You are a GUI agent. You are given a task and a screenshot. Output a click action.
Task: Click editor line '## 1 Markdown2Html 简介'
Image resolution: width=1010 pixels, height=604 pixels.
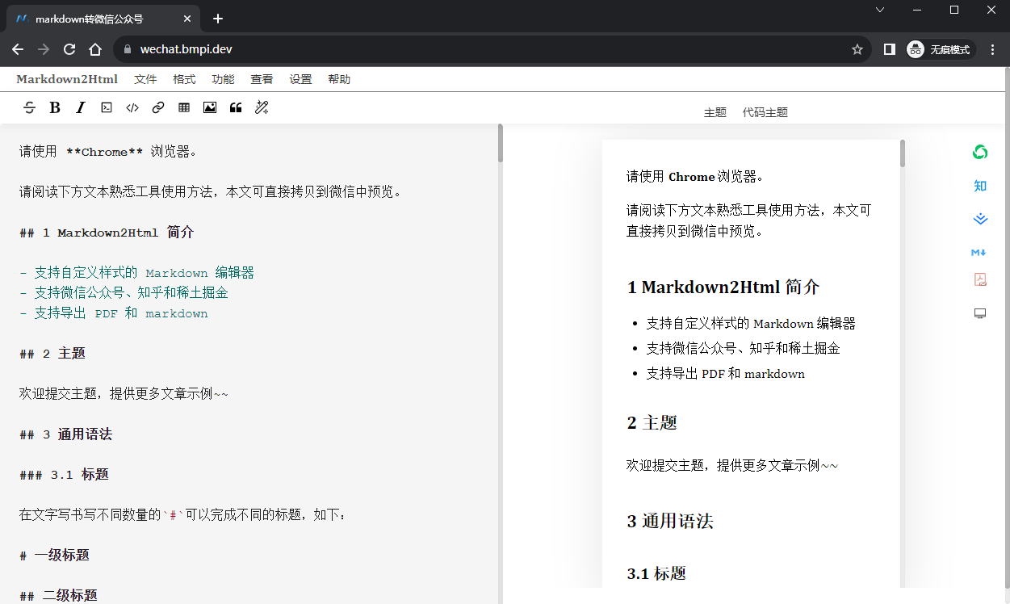(x=107, y=233)
